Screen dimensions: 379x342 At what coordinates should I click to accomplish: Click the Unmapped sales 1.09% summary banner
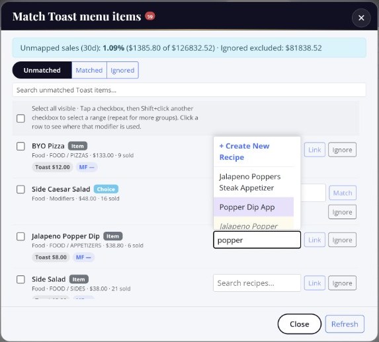189,48
